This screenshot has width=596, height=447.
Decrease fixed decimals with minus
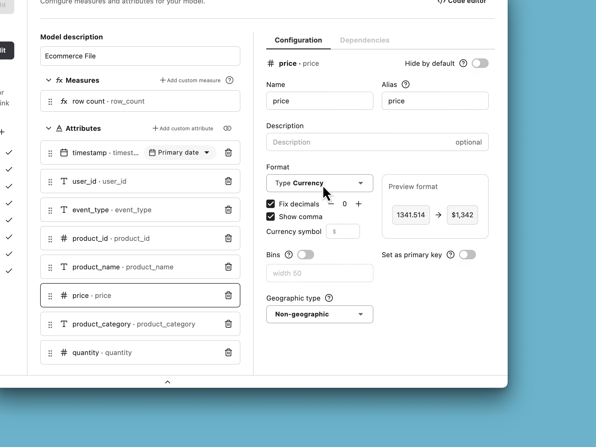point(331,204)
